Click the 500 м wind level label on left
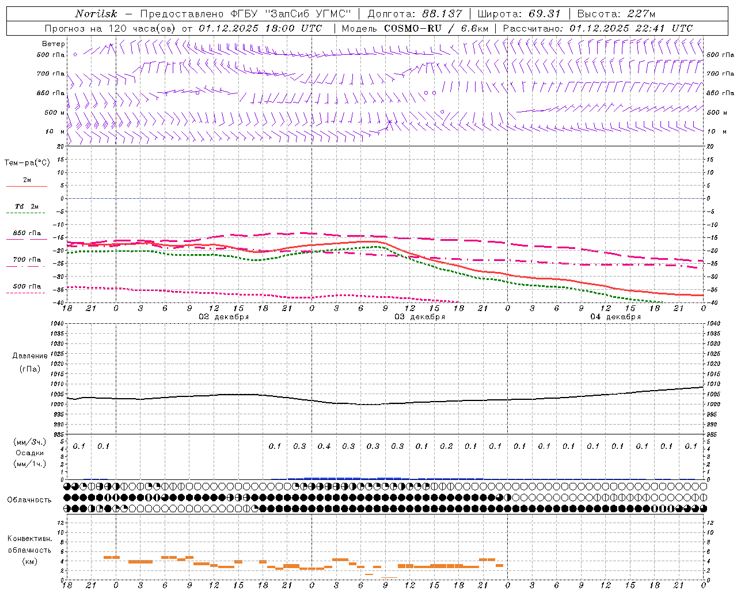737x590 pixels. pyautogui.click(x=55, y=112)
